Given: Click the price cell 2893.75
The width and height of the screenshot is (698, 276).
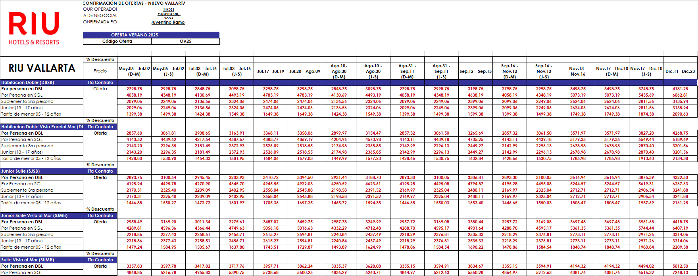Looking at the screenshot, I should [x=134, y=177].
